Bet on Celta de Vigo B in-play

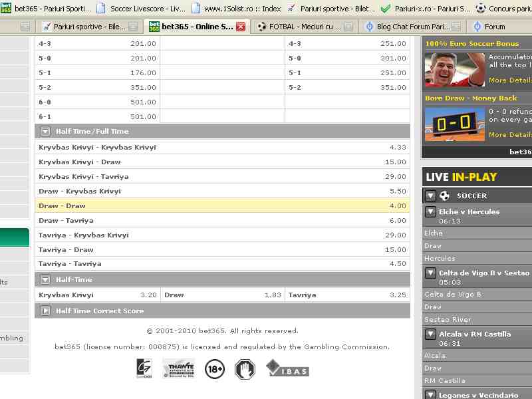point(477,294)
